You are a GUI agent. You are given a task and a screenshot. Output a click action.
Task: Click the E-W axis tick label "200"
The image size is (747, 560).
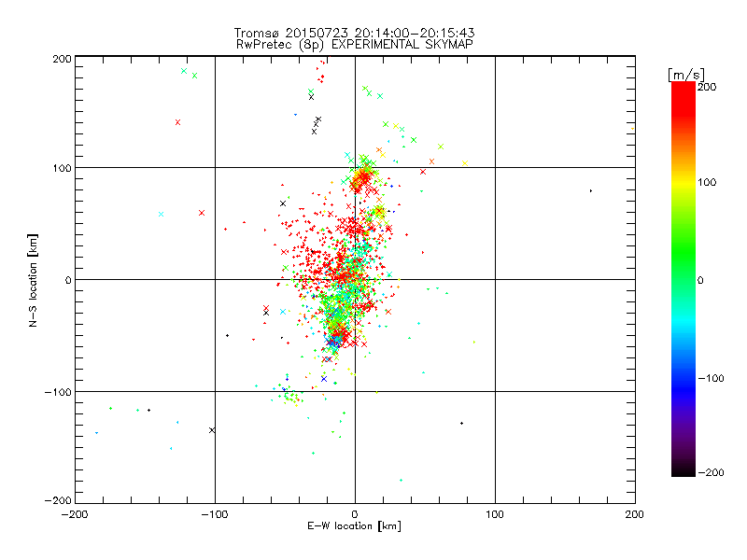click(x=635, y=514)
